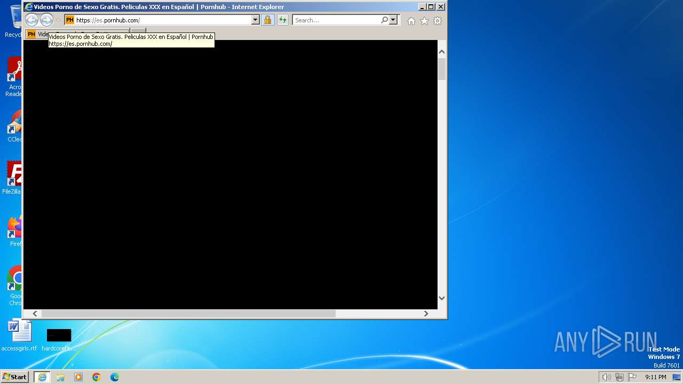Click the horizontal scrollbar left arrow
683x384 pixels.
(x=35, y=314)
